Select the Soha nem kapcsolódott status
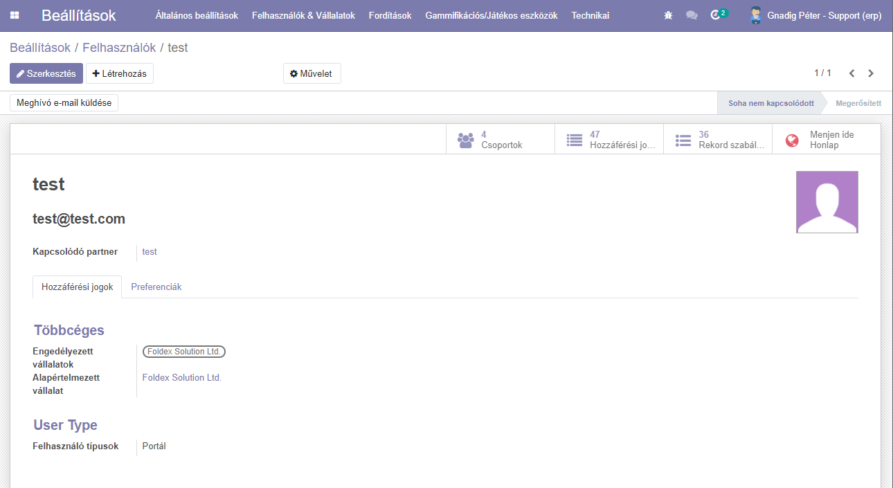This screenshot has height=488, width=893. 770,103
